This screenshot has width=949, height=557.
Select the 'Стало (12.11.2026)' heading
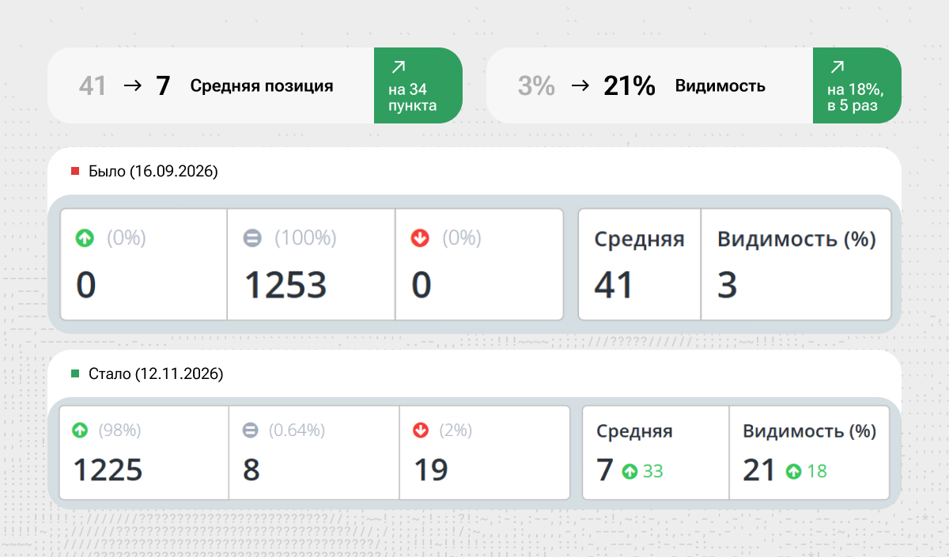tap(156, 373)
